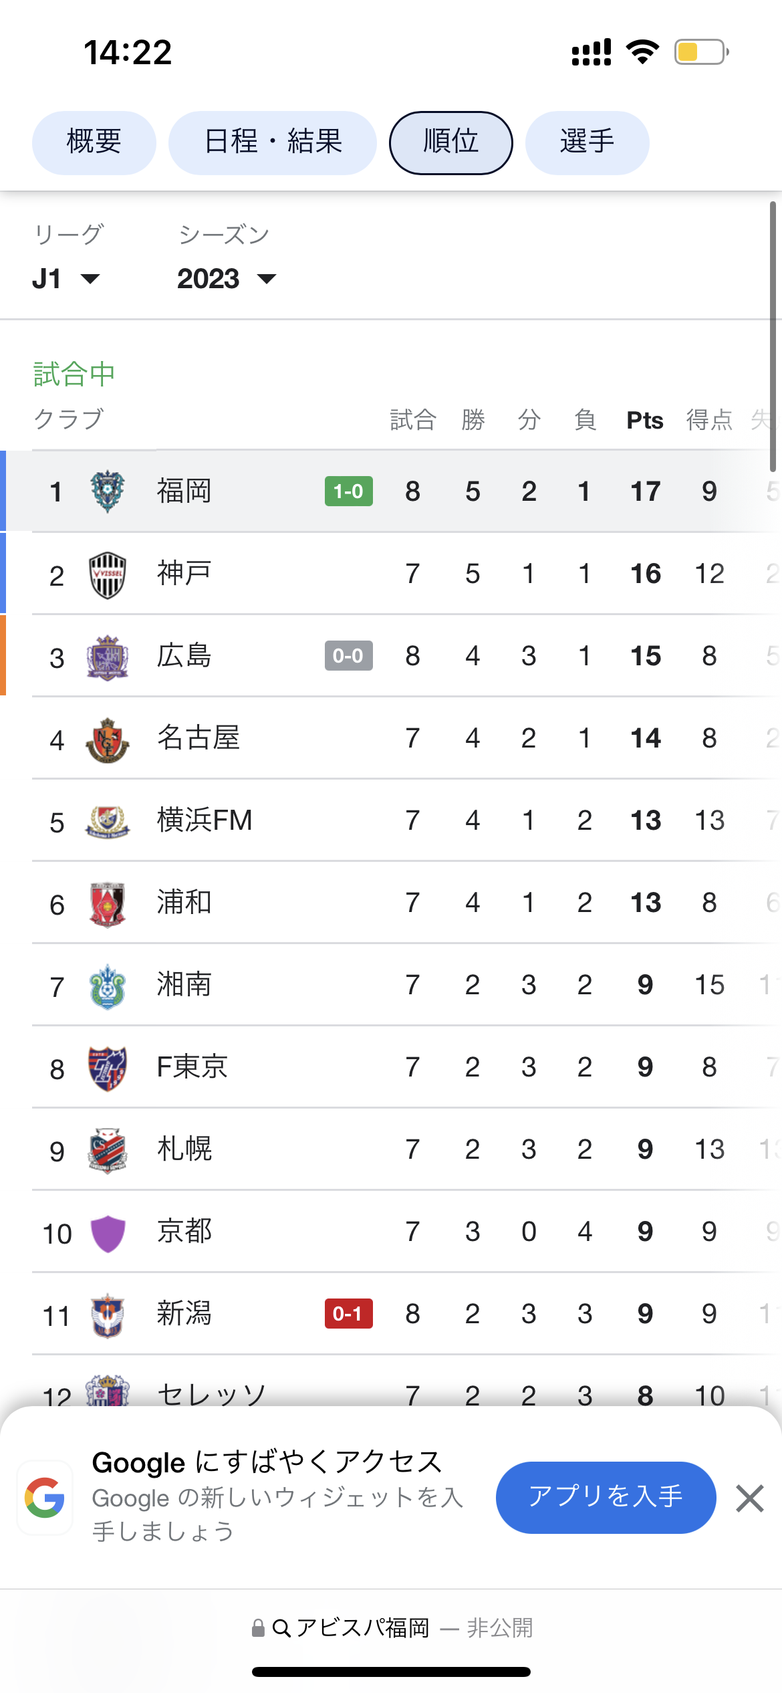
Task: Tap the Nagoya (名古屋) Grampus crest
Action: pyautogui.click(x=108, y=740)
